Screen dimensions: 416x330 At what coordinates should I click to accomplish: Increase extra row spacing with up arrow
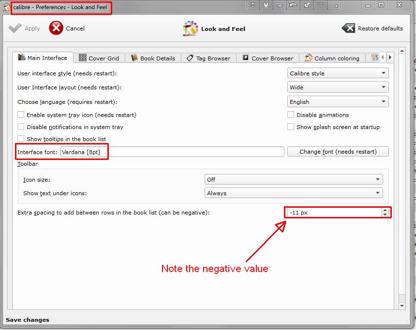pyautogui.click(x=385, y=210)
